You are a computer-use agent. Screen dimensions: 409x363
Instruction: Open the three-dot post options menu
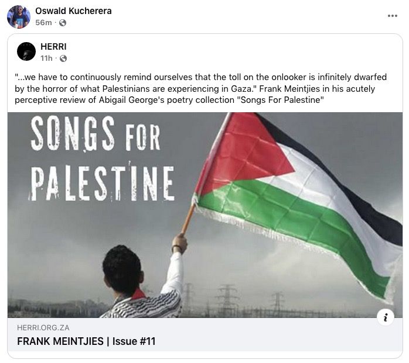click(x=392, y=16)
